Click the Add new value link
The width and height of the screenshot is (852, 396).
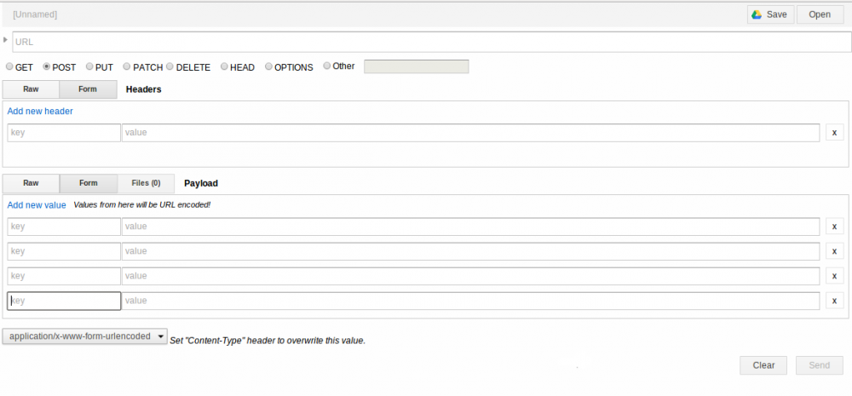pyautogui.click(x=37, y=205)
